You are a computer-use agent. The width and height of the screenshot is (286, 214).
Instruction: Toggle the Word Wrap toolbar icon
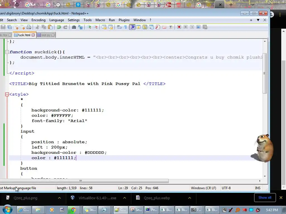tap(119, 27)
